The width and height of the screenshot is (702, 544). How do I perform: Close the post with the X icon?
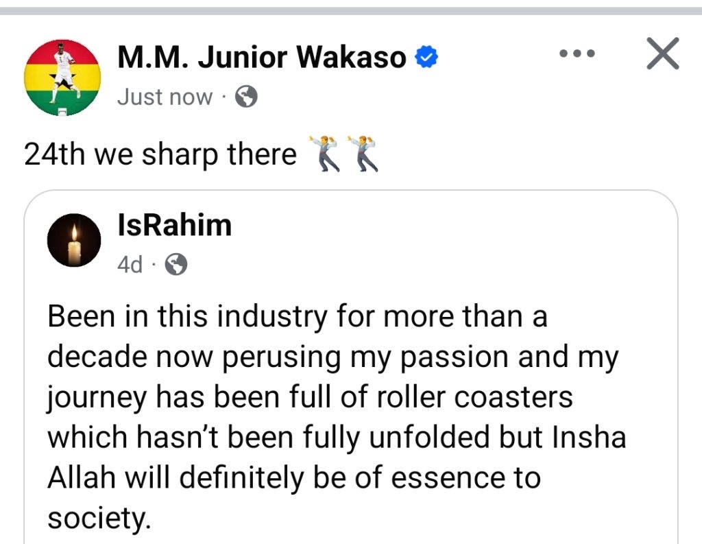click(663, 54)
